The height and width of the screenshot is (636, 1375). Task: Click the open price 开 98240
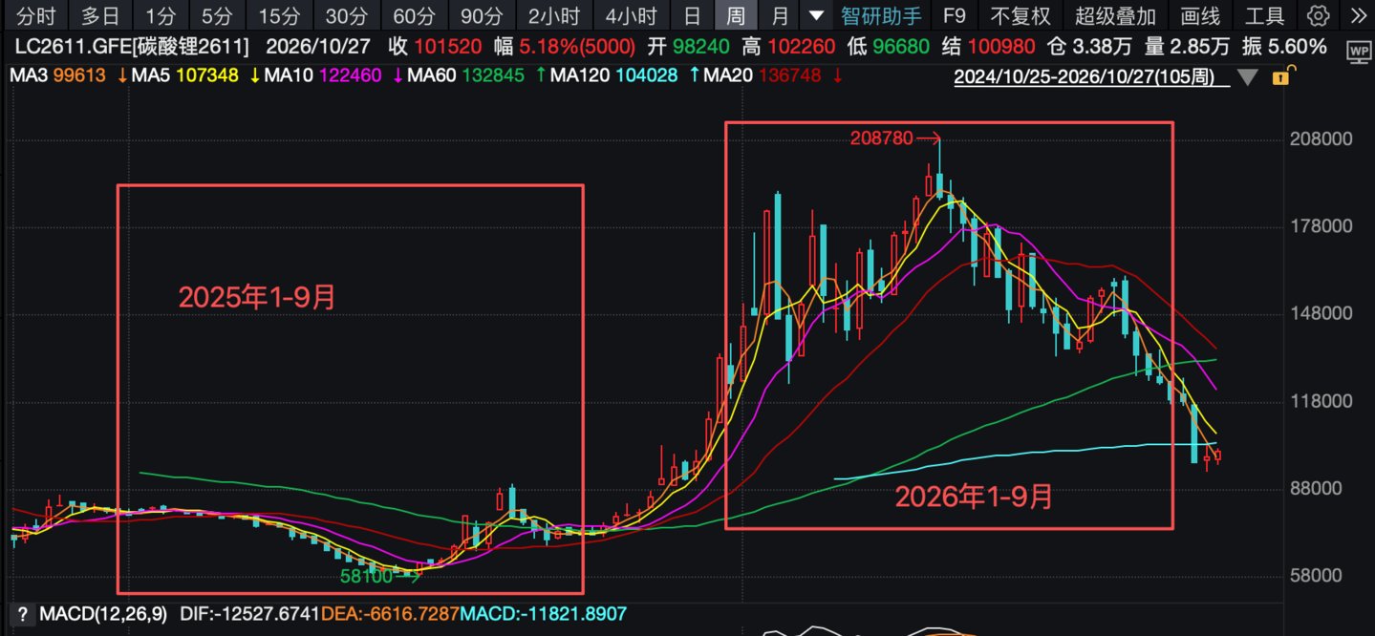point(690,47)
